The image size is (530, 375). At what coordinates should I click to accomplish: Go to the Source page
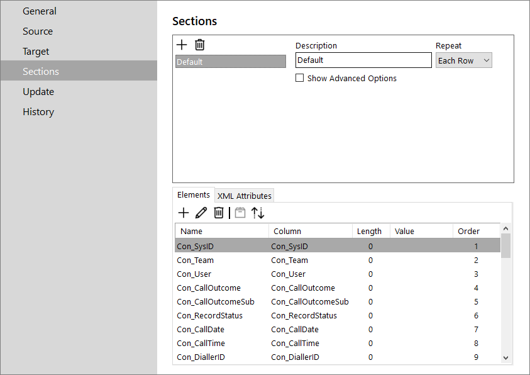[x=38, y=31]
